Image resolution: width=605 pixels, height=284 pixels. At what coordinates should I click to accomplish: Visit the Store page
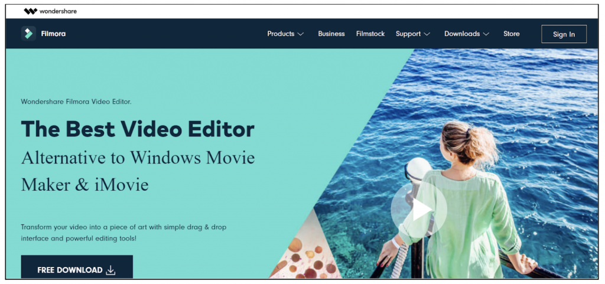(511, 34)
